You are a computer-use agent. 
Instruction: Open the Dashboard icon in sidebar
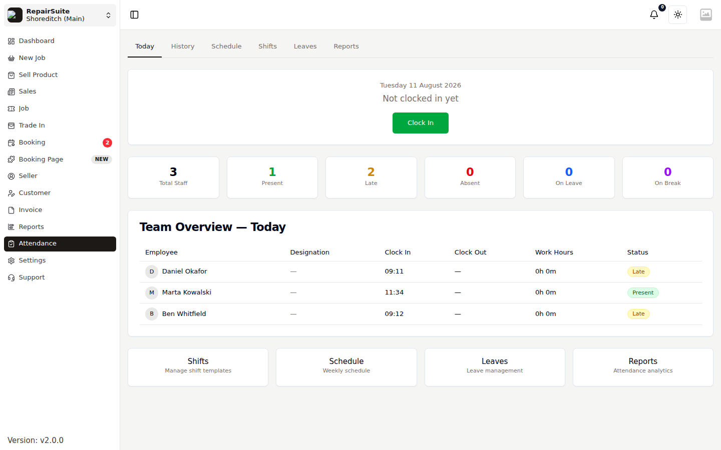click(x=11, y=41)
